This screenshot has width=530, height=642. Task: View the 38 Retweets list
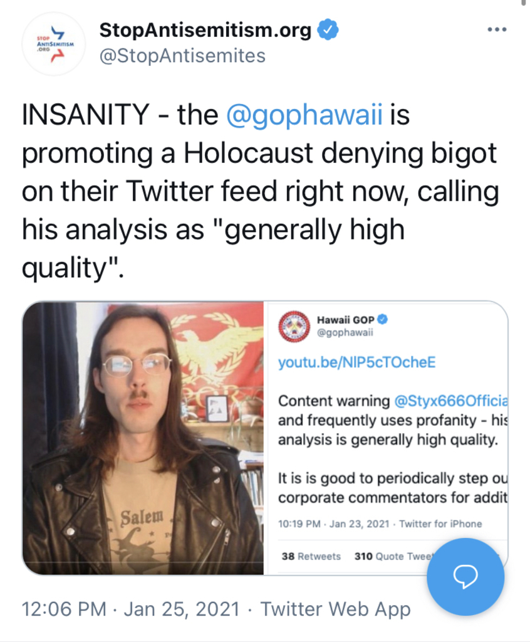click(x=311, y=557)
